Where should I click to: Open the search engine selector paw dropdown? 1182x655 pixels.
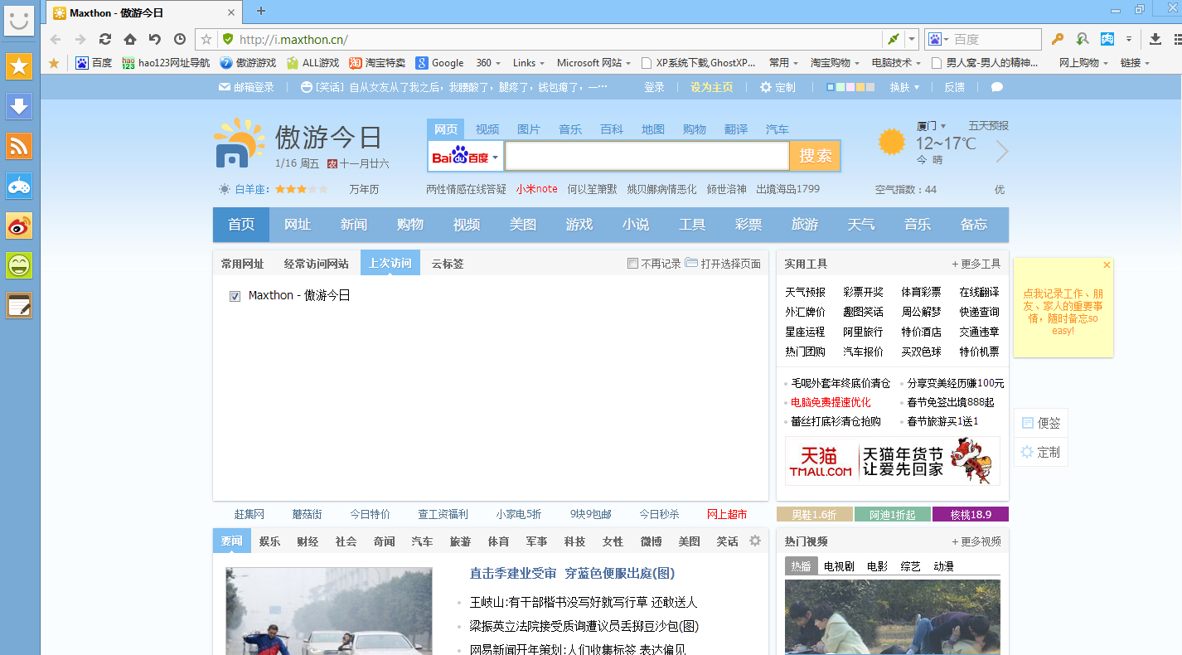coord(938,39)
